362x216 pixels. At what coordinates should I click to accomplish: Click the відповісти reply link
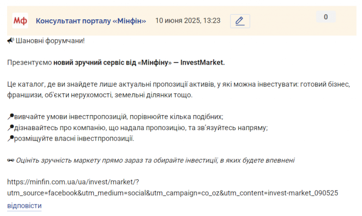24,206
